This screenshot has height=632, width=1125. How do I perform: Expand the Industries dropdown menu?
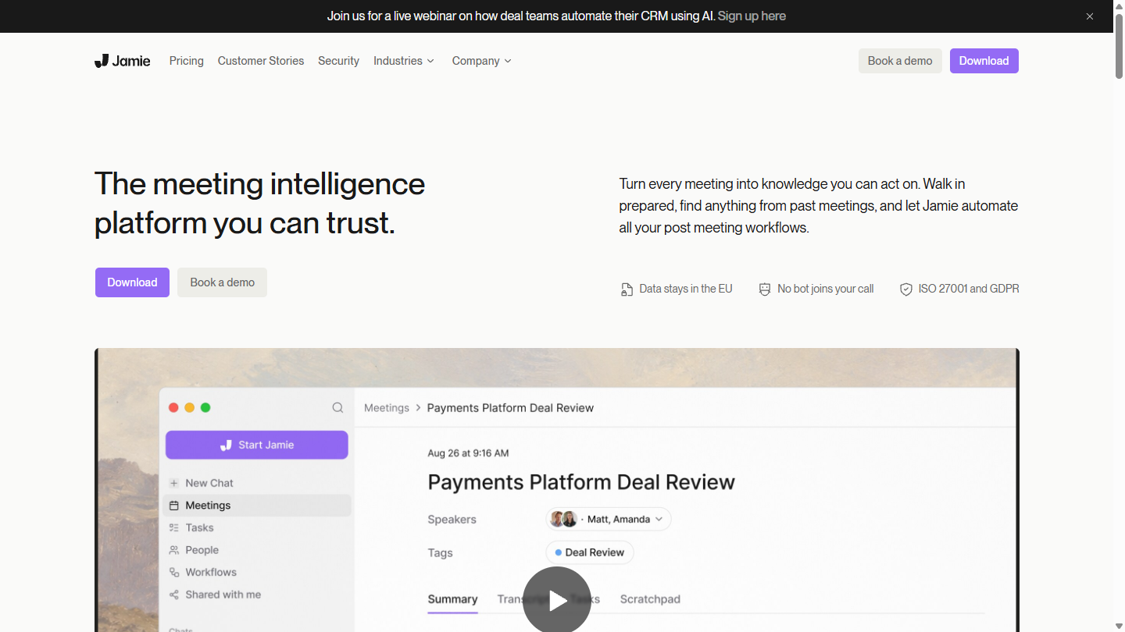pyautogui.click(x=404, y=61)
